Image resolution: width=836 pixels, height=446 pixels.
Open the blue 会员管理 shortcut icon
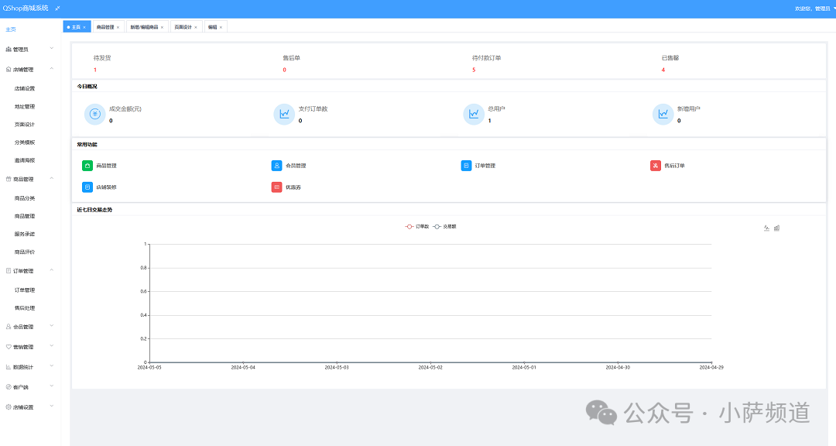click(276, 166)
